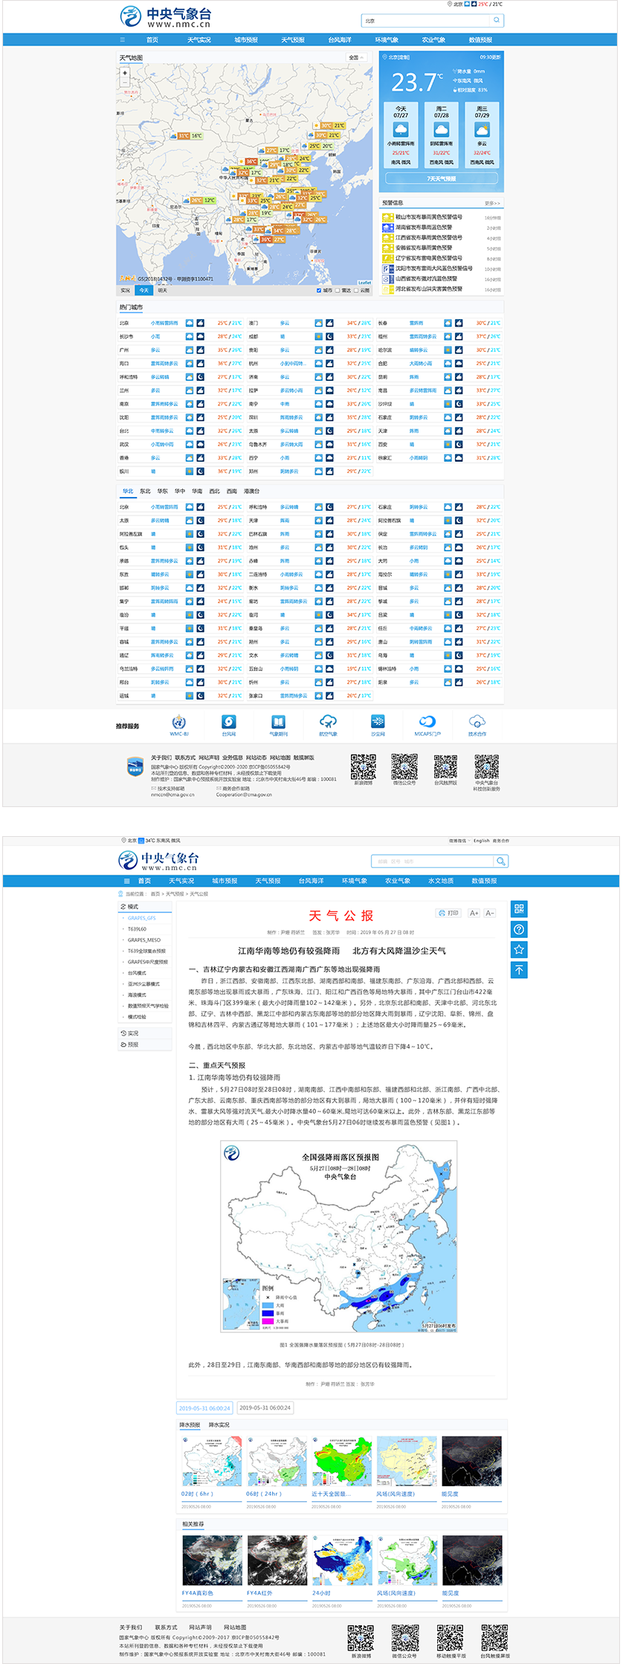The height and width of the screenshot is (1664, 623).
Task: Click the search magnifier in the top header
Action: pos(497,21)
